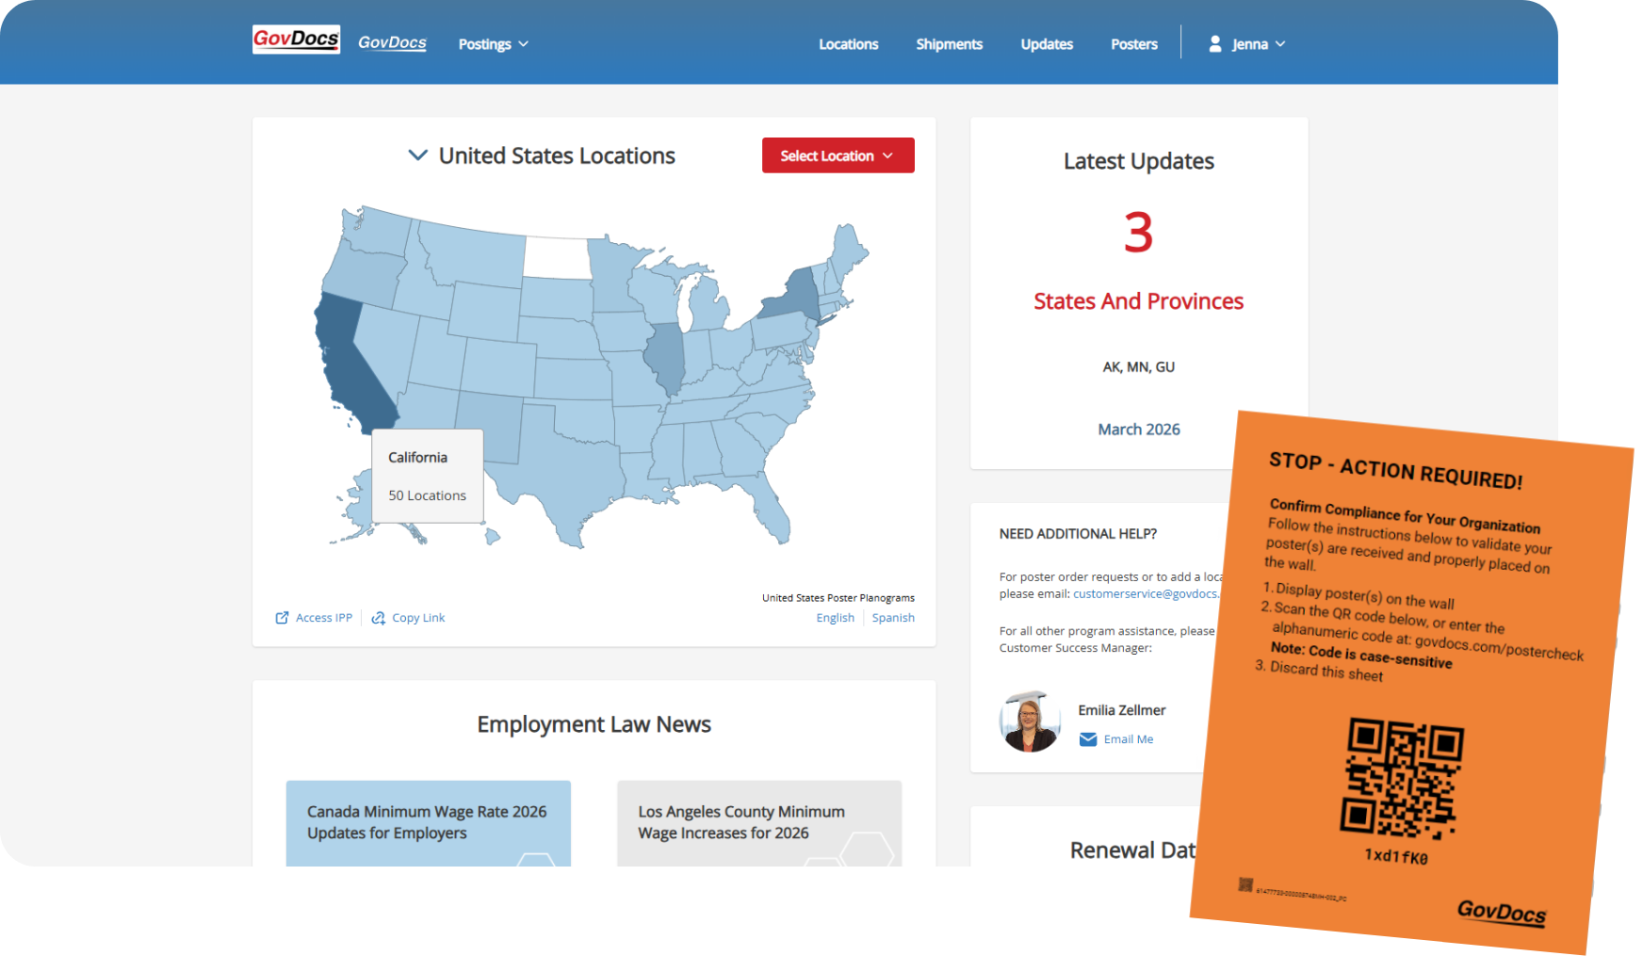This screenshot has width=1643, height=956.
Task: Click the California 50 Locations tooltip
Action: pyautogui.click(x=428, y=477)
